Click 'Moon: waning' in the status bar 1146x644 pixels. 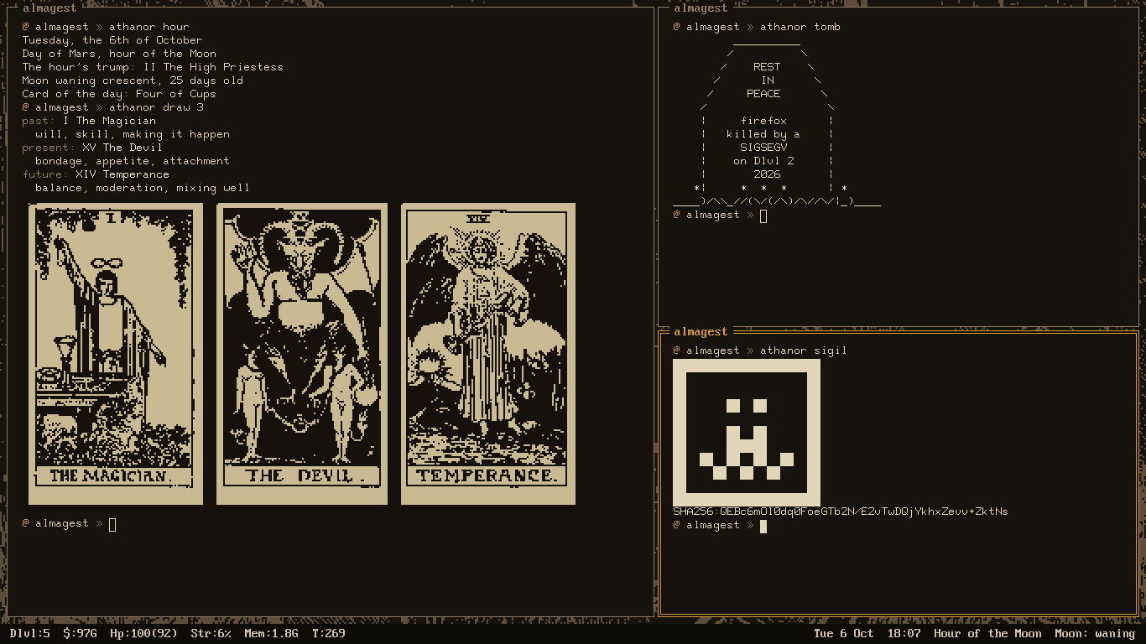[x=1096, y=634]
